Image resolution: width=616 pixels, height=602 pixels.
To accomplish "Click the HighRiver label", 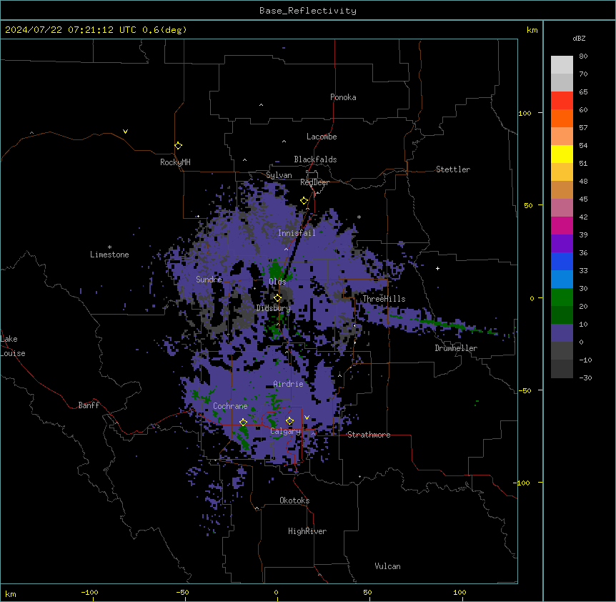I will [307, 531].
